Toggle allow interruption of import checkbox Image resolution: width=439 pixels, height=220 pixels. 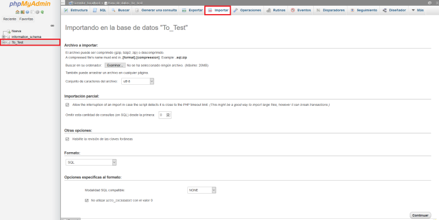[x=67, y=105]
